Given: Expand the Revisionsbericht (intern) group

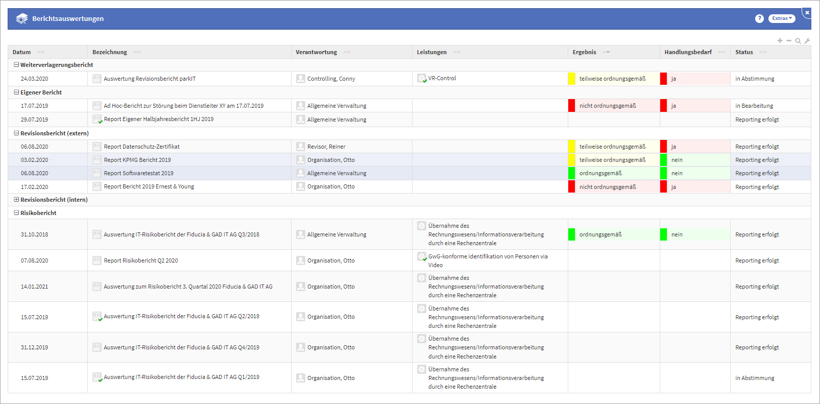Looking at the screenshot, I should pos(16,200).
